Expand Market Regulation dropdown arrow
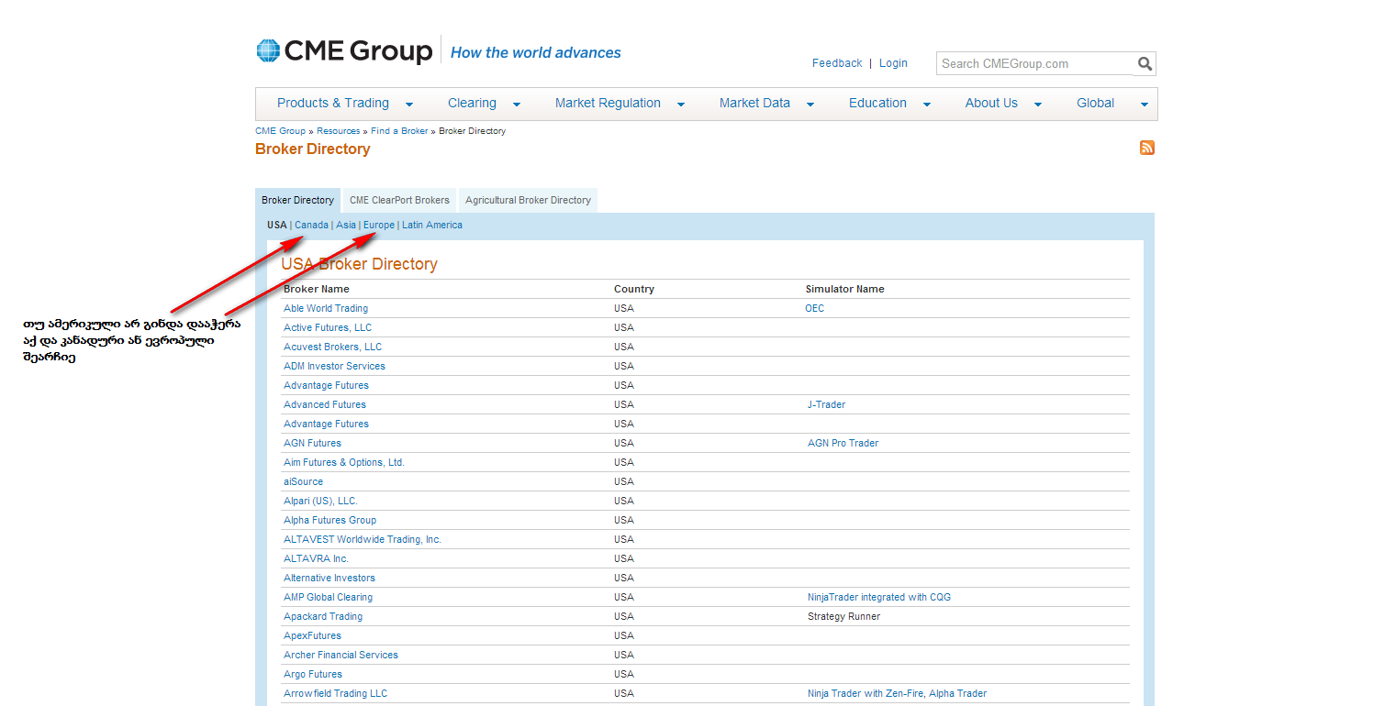 point(681,105)
